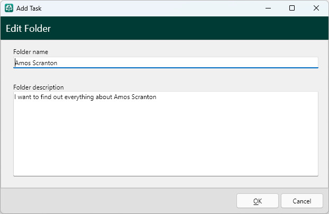
Task: Click the word 'Amos' in the description text
Action: coord(122,97)
